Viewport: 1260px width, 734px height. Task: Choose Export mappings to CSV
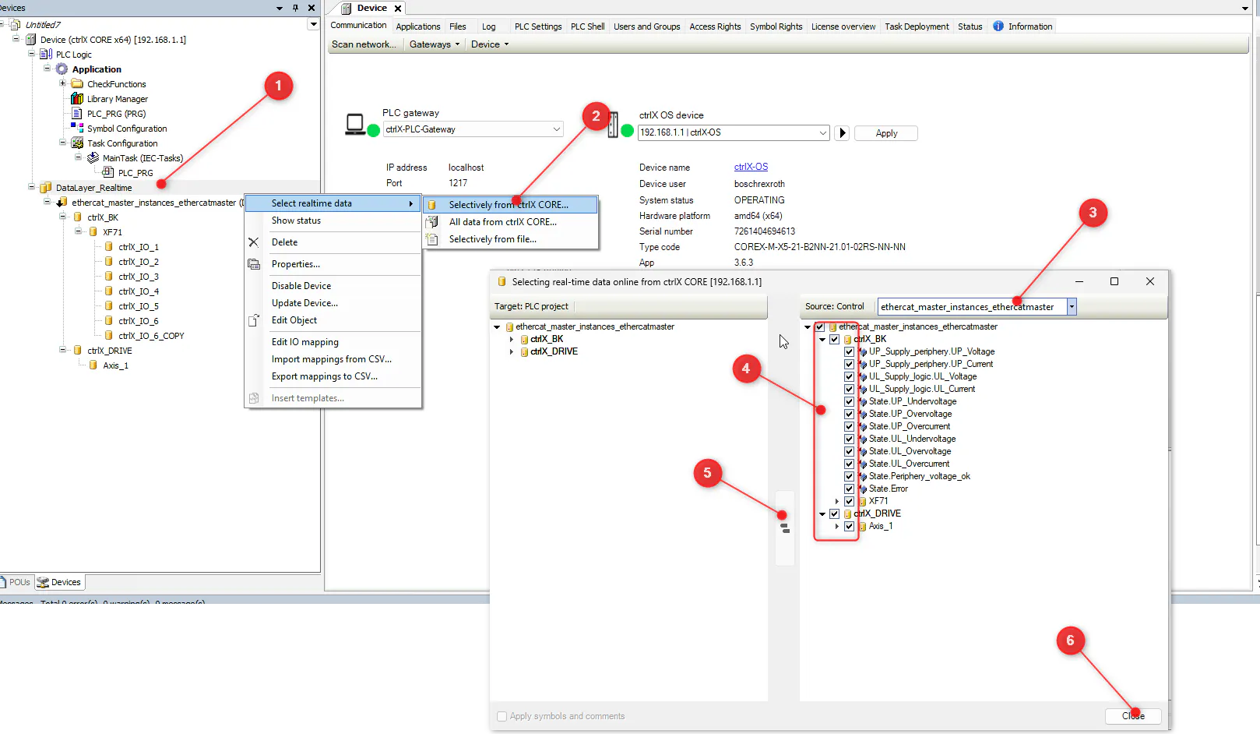click(x=333, y=376)
